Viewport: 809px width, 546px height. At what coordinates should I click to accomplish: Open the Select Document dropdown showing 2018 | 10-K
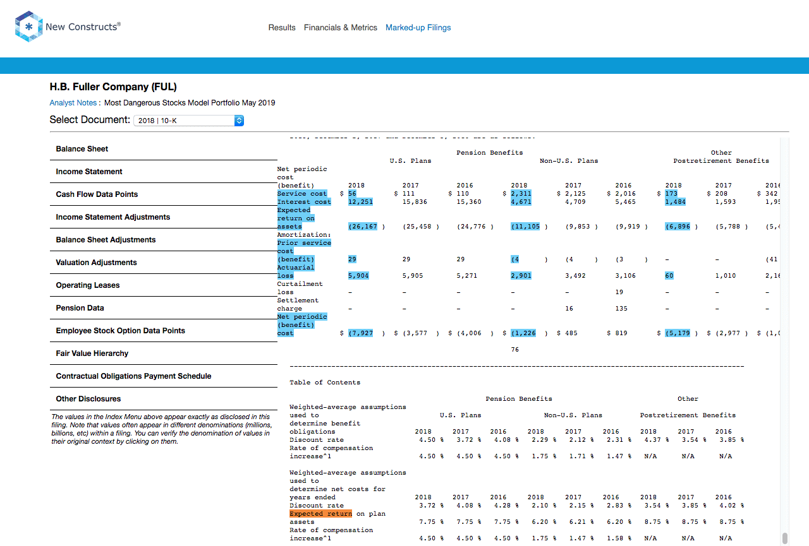189,121
